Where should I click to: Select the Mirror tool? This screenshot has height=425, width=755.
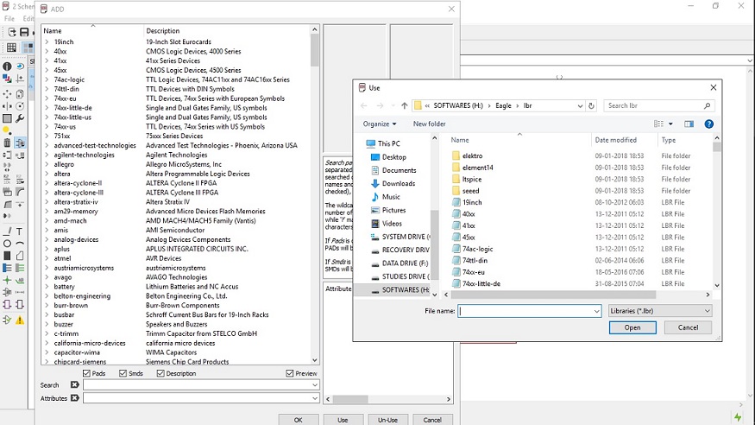[x=7, y=106]
